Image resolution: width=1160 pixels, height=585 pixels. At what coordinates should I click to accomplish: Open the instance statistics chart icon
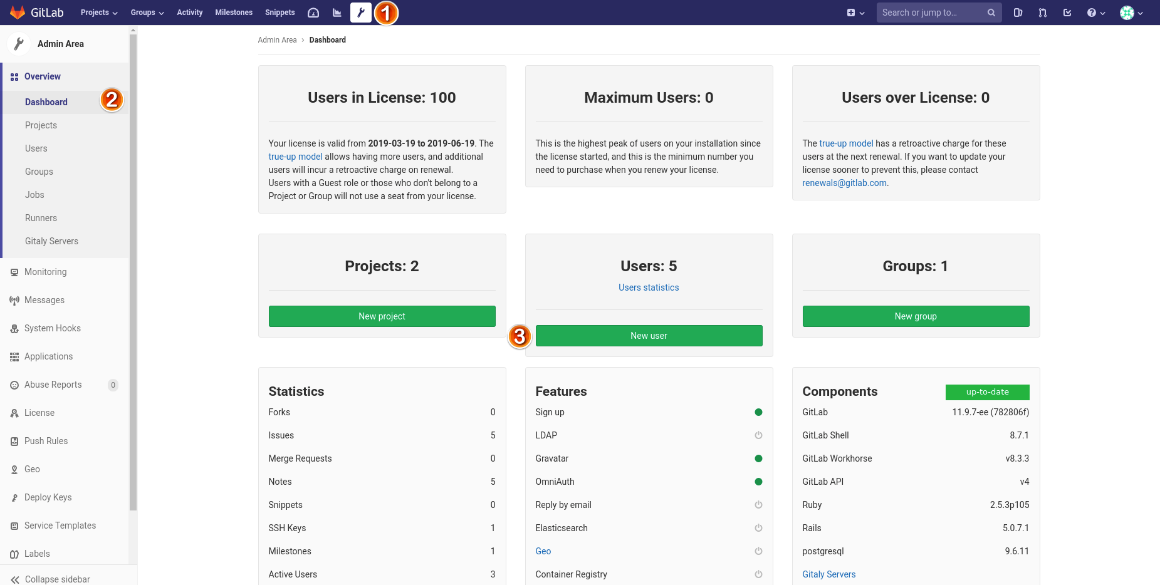tap(337, 13)
